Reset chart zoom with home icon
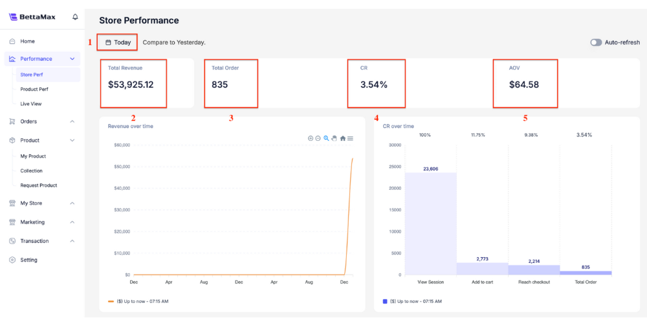Viewport: 647px width, 323px height. [x=342, y=138]
